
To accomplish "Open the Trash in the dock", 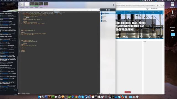I will click(x=137, y=97).
